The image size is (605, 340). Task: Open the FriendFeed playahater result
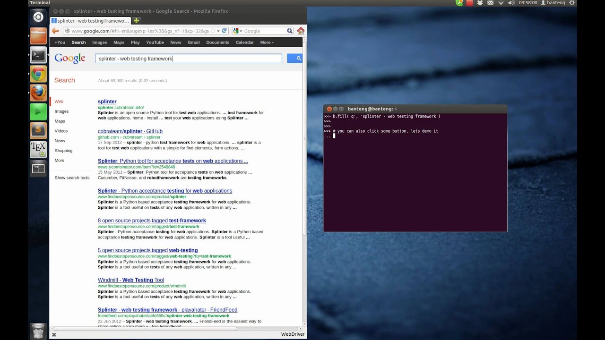pos(167,310)
